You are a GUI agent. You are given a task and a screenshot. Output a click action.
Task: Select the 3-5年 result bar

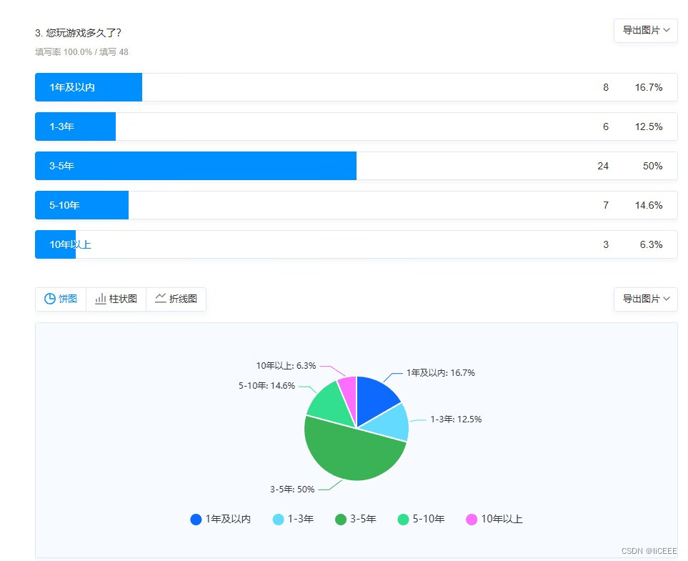click(x=357, y=166)
